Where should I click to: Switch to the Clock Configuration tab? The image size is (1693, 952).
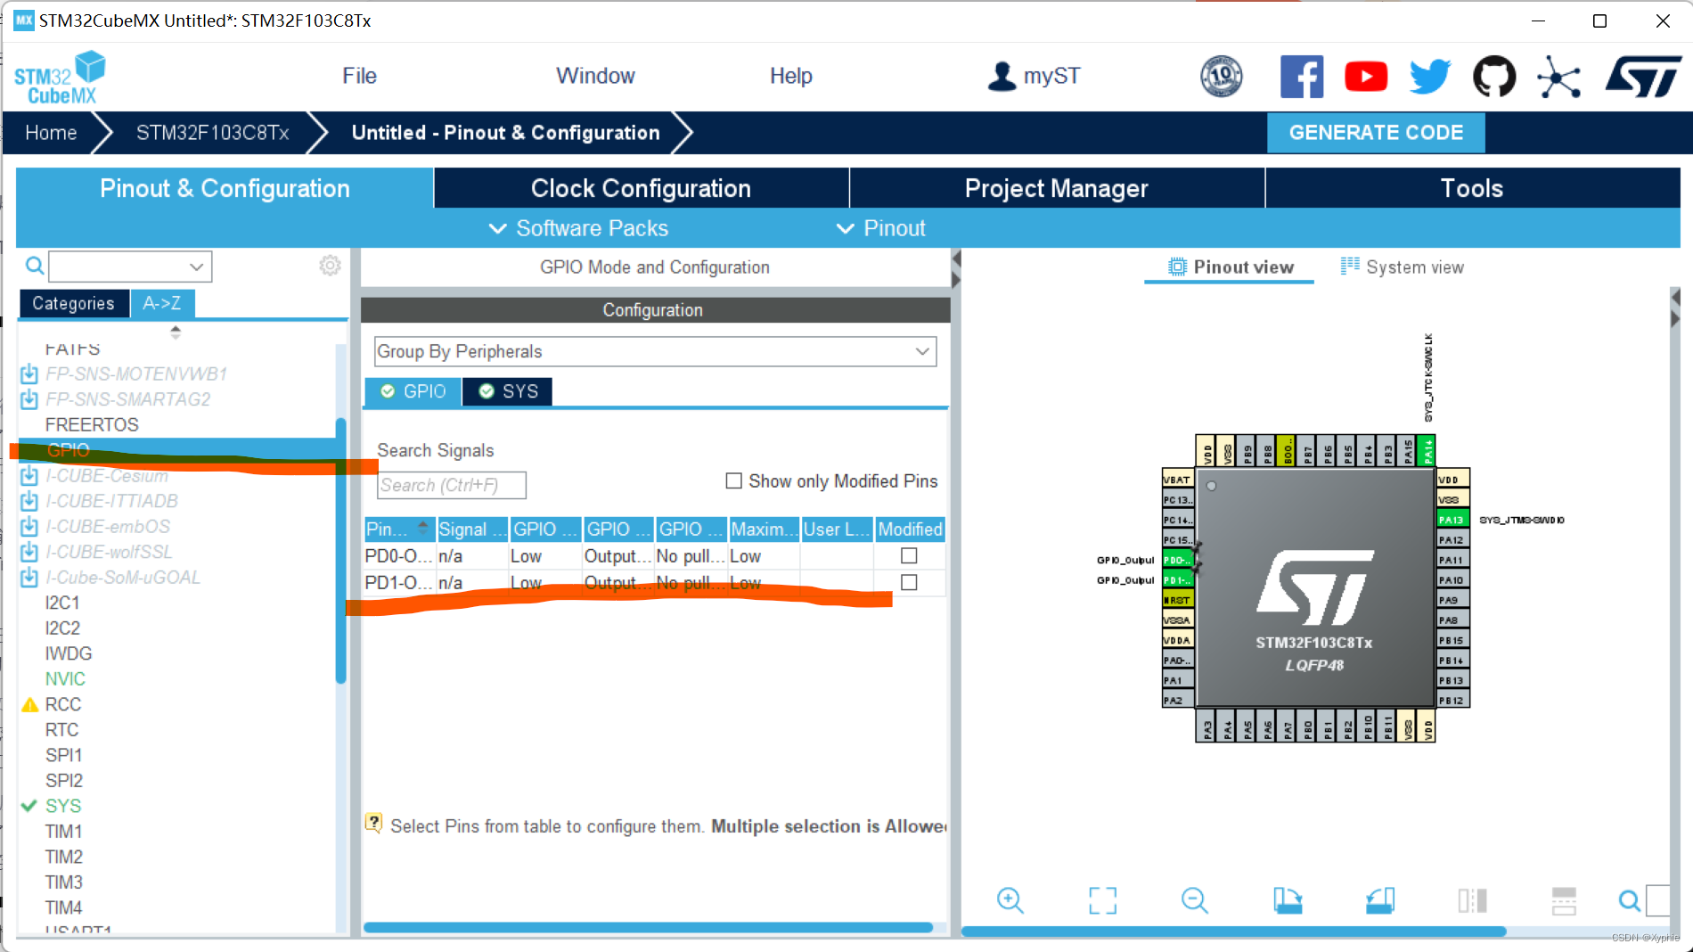(641, 188)
